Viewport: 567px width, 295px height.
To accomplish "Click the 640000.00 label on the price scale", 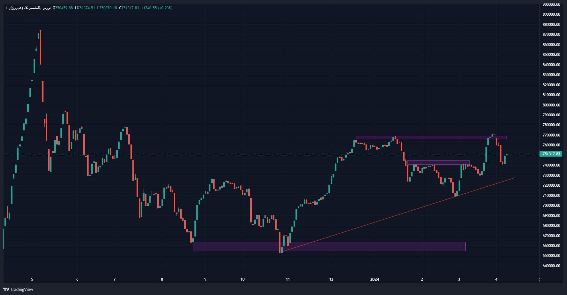I will (x=551, y=266).
